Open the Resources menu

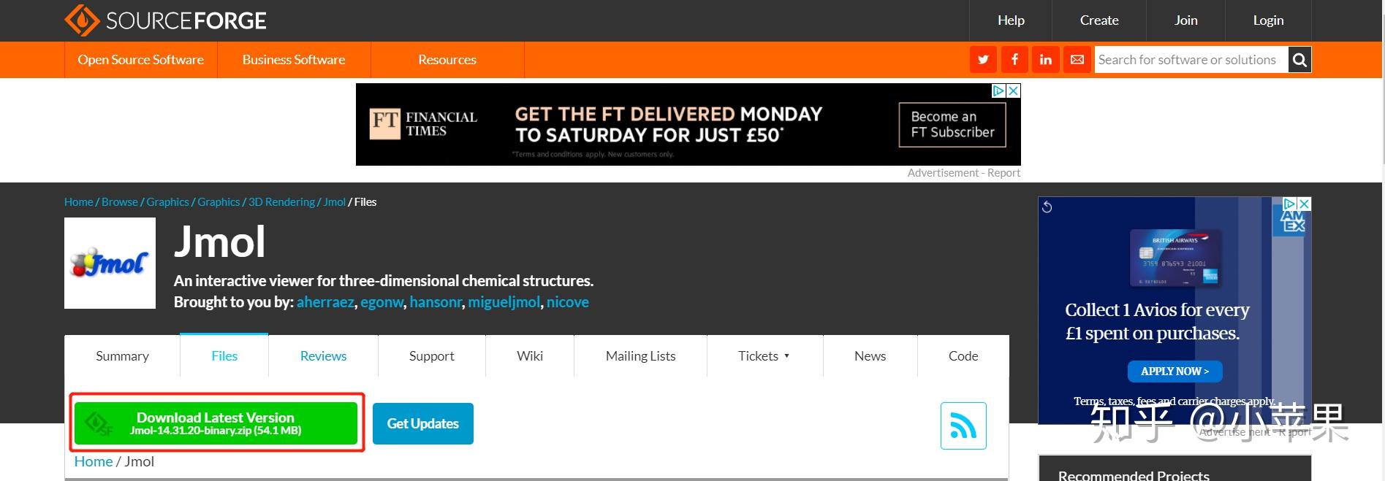tap(447, 60)
